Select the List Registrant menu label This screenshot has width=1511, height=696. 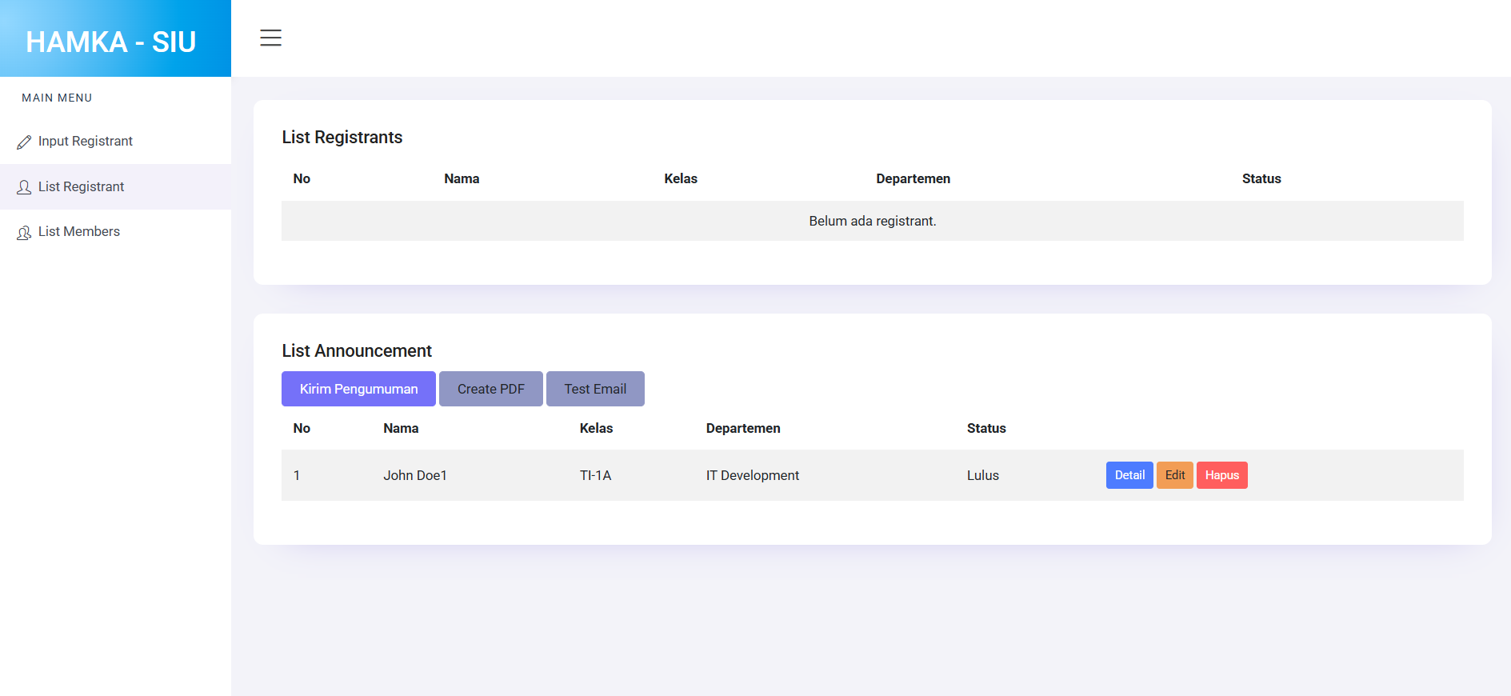pos(81,186)
